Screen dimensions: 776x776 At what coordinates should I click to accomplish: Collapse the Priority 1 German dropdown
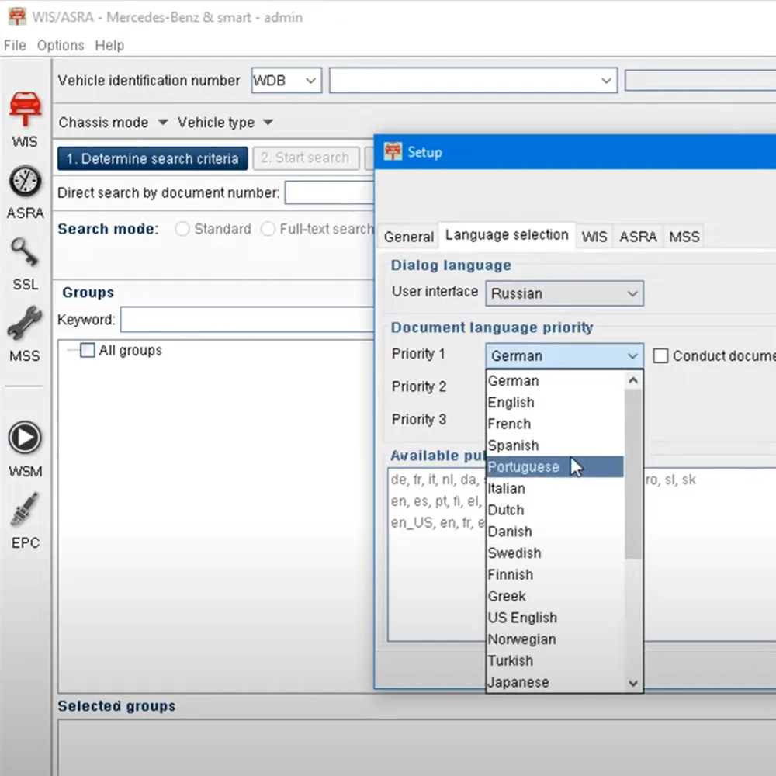(564, 356)
